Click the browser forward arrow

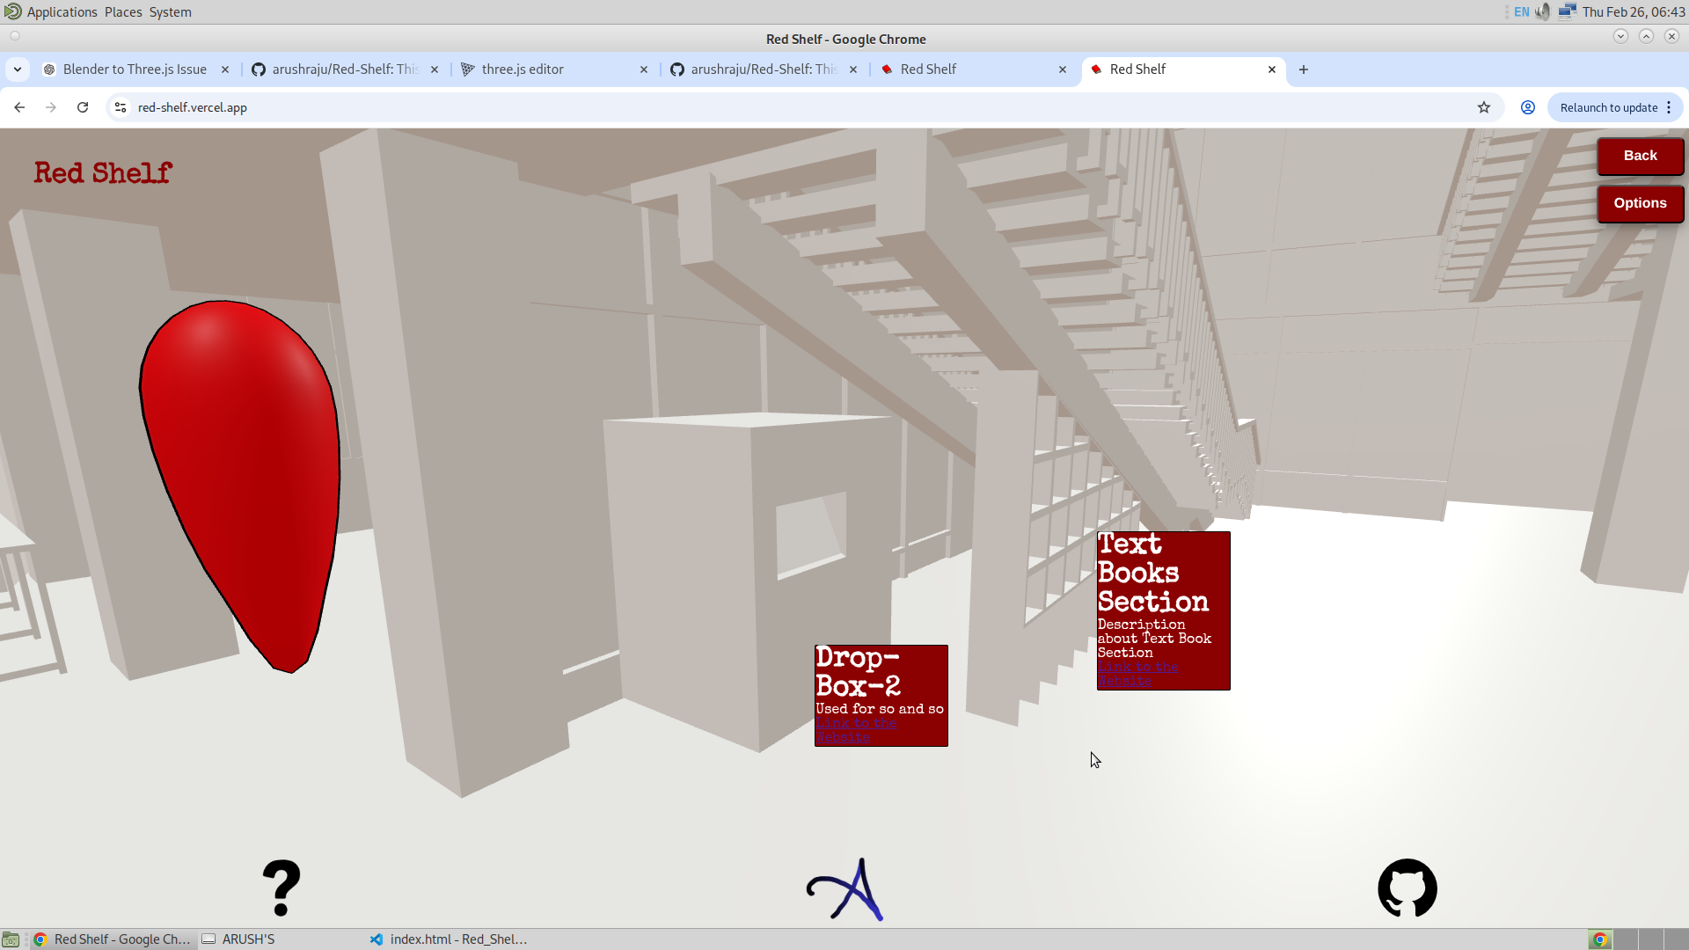click(51, 107)
